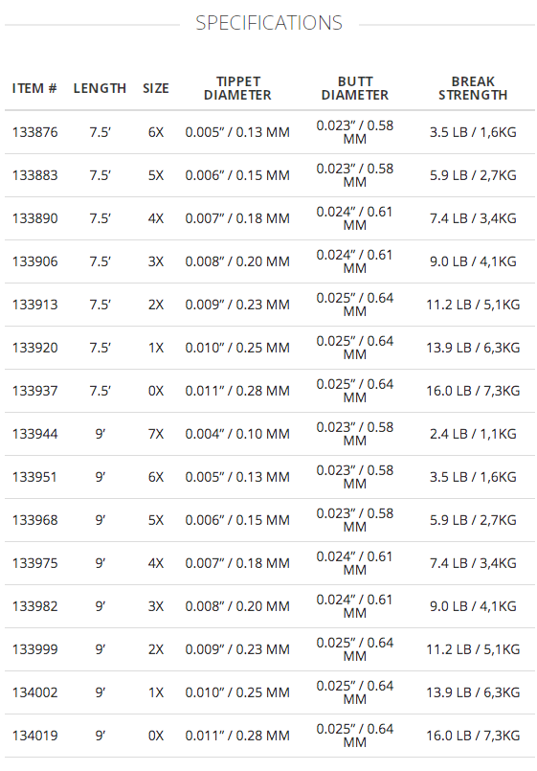Image resolution: width=537 pixels, height=771 pixels.
Task: Click item number 134019
Action: pos(34,736)
